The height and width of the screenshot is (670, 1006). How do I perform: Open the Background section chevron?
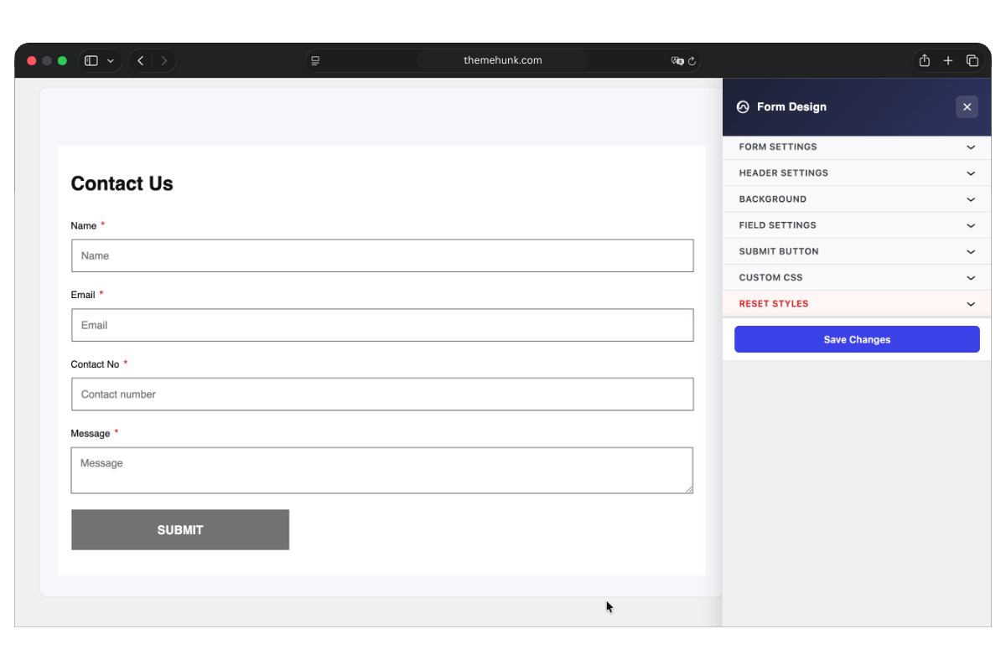click(970, 199)
